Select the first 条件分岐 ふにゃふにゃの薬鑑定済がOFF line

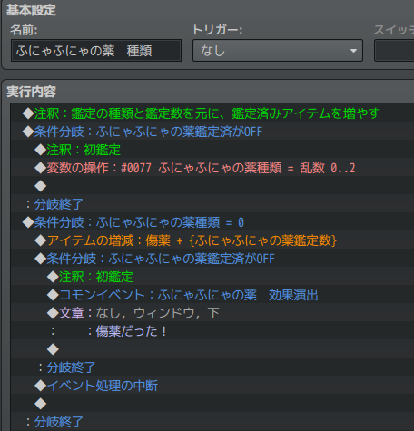tap(212, 132)
